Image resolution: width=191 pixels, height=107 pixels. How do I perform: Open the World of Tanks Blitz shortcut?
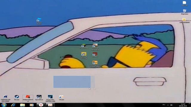(95, 47)
